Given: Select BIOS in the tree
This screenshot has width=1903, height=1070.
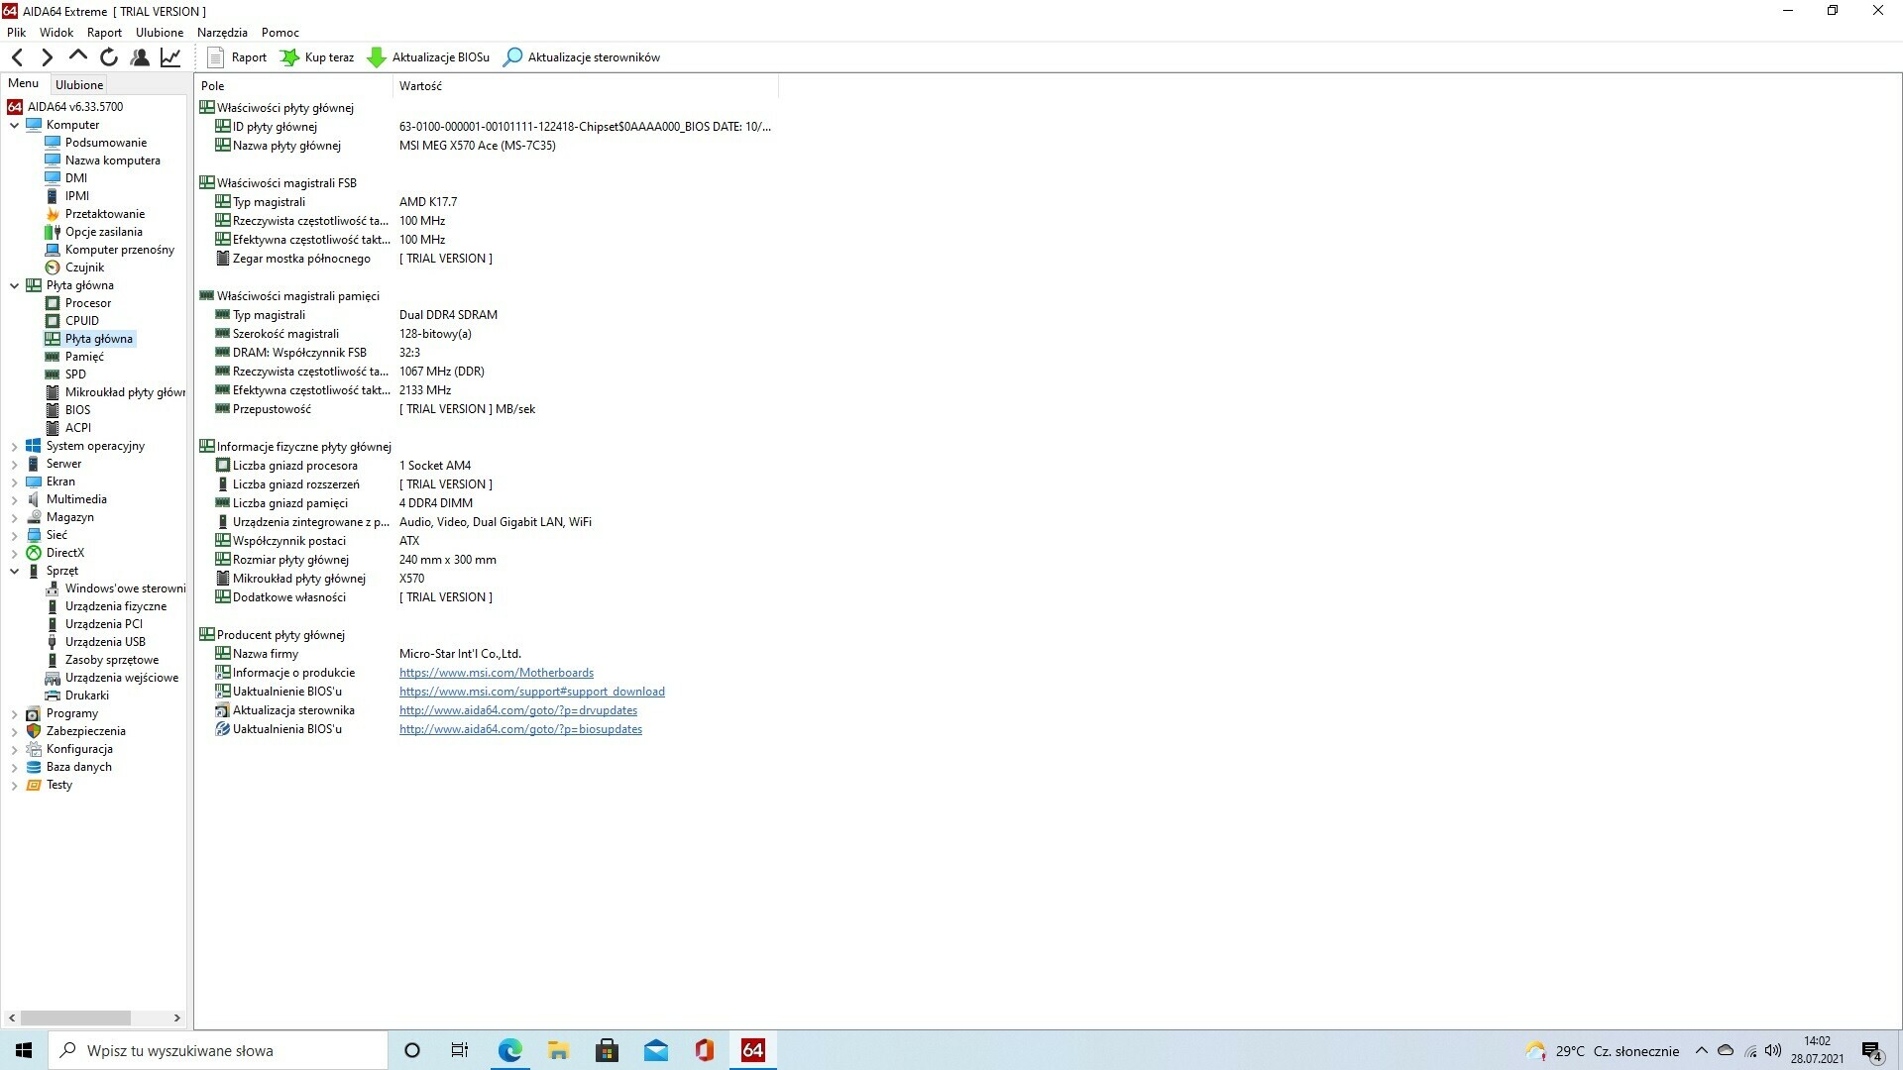Looking at the screenshot, I should point(77,410).
